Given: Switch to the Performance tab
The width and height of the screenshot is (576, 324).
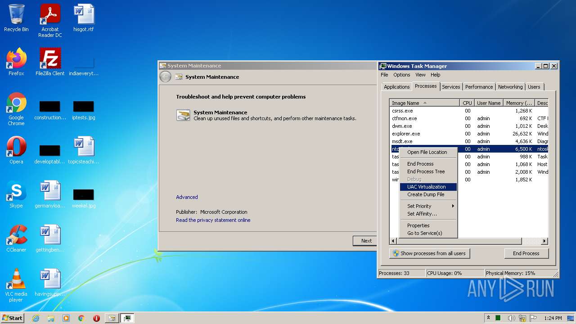Looking at the screenshot, I should tap(479, 87).
